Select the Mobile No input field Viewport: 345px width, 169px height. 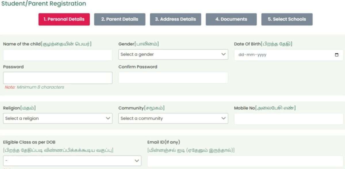289,119
